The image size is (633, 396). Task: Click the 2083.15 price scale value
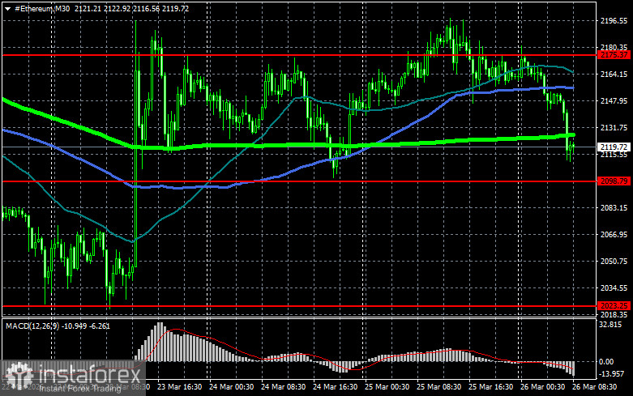click(x=614, y=207)
